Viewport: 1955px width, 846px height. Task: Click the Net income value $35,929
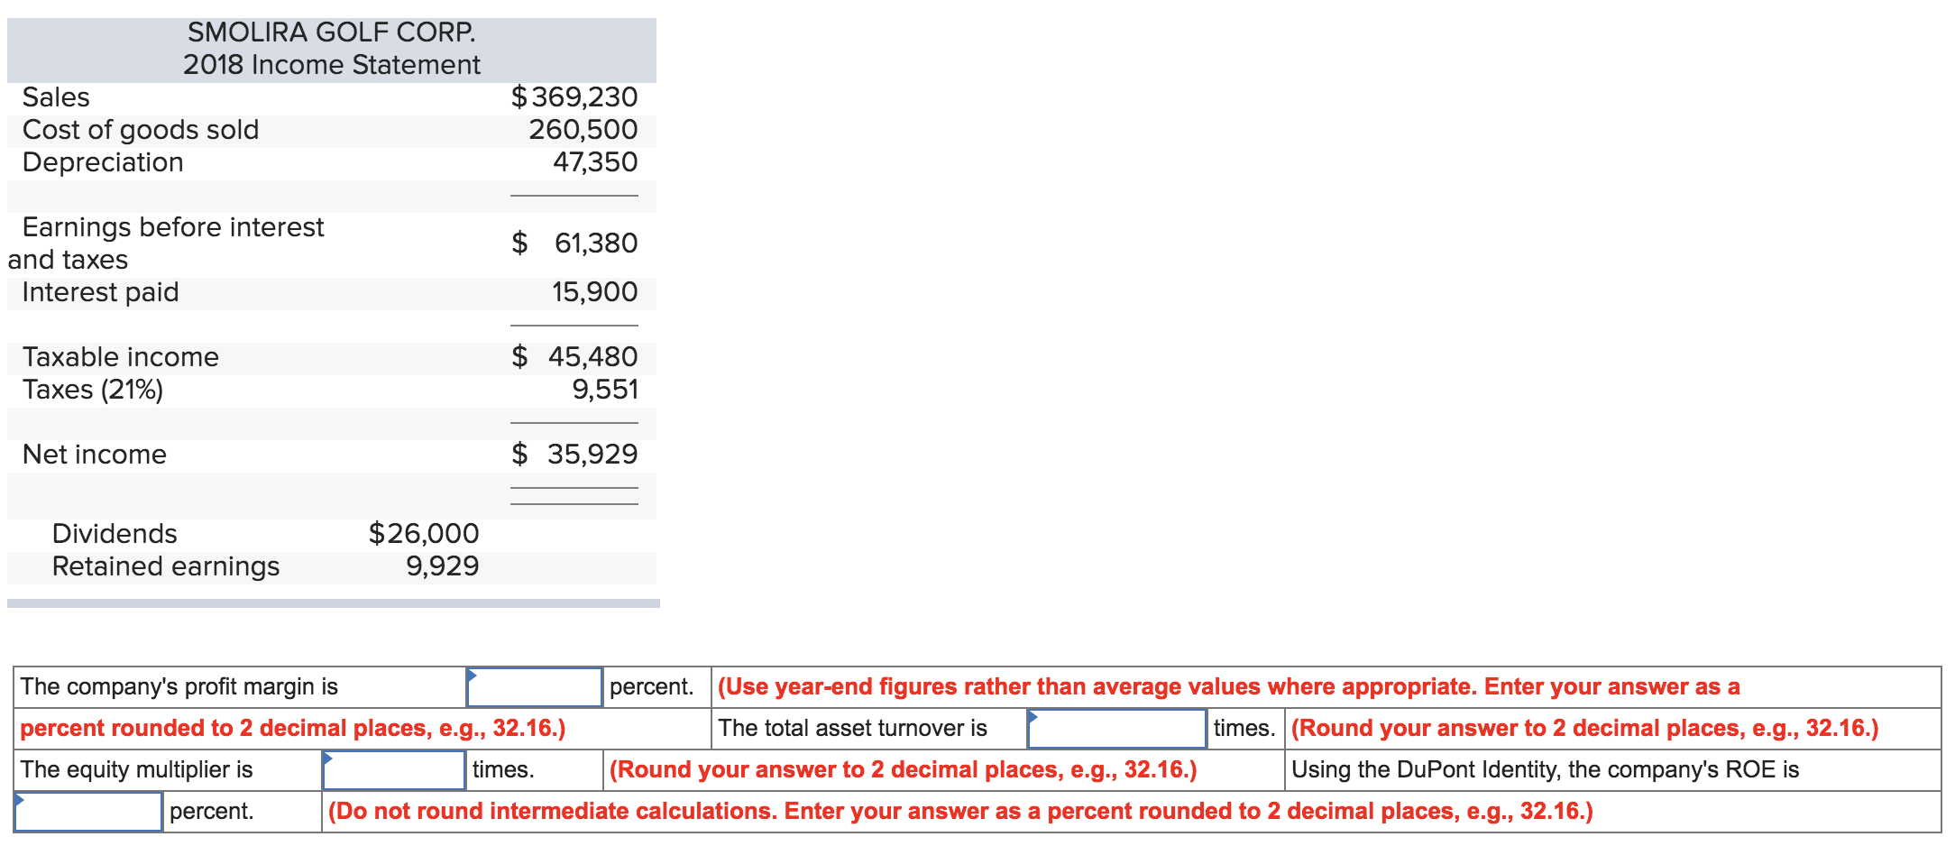[x=574, y=454]
